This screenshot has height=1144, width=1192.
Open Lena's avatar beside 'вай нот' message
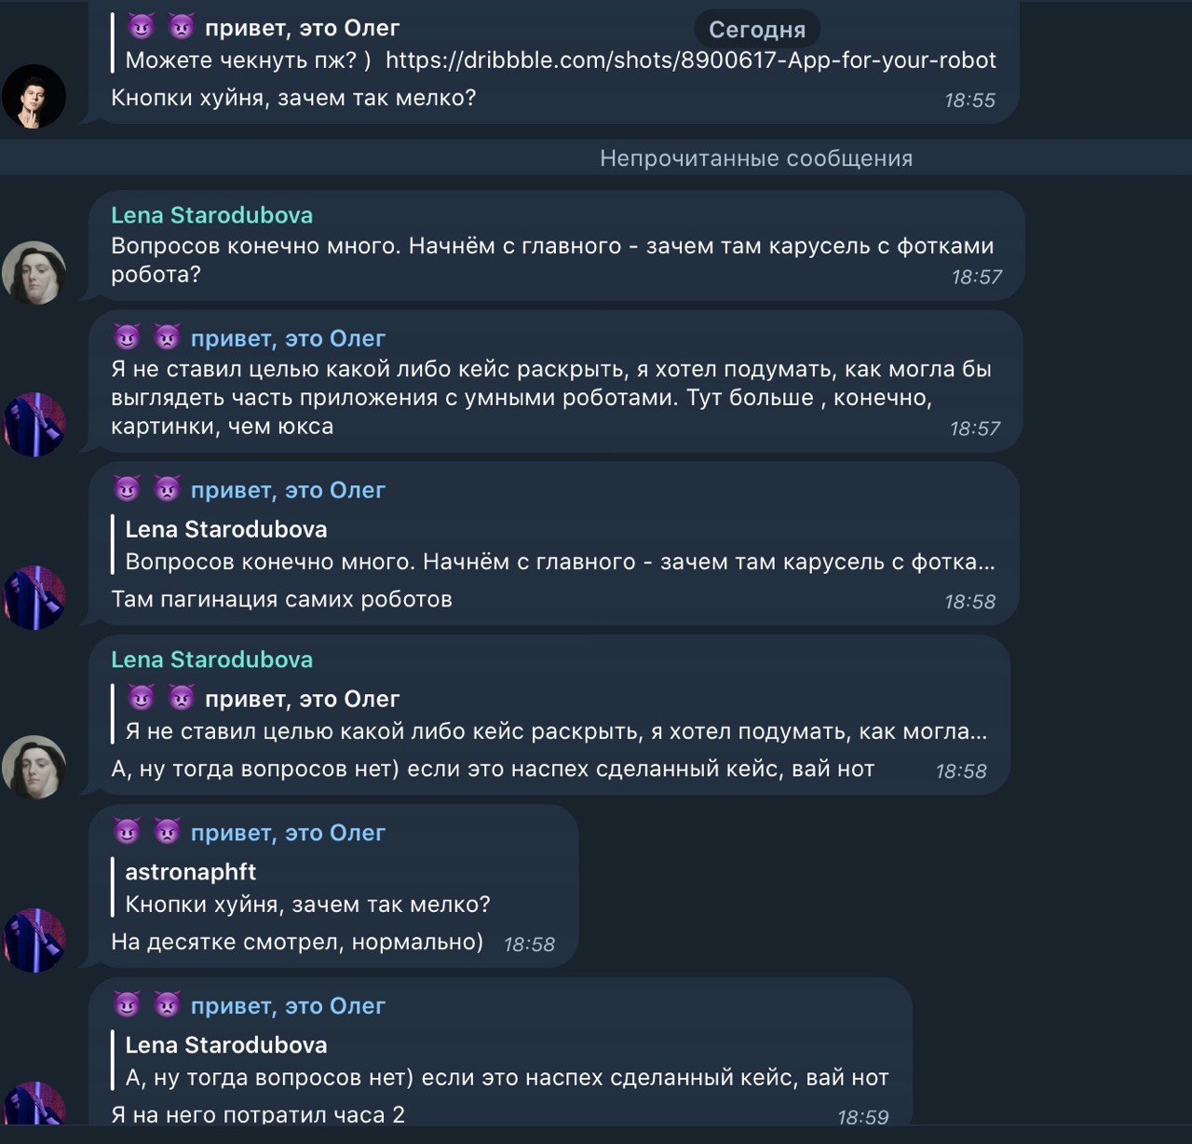(34, 767)
